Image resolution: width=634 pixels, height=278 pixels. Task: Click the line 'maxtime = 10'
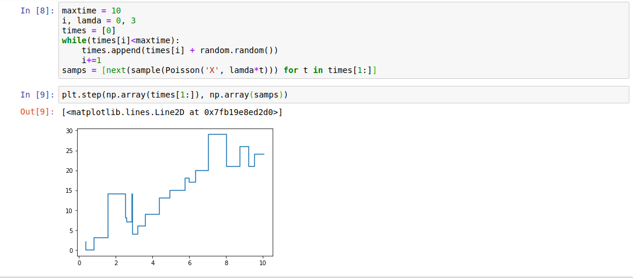[x=92, y=11]
